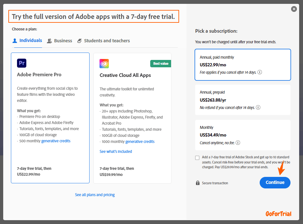This screenshot has width=303, height=224.
Task: Click 'Premiere Pro on desktop' list item
Action: pyautogui.click(x=39, y=117)
